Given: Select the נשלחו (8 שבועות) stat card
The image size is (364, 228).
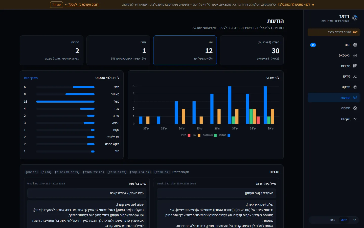Looking at the screenshot, I should pyautogui.click(x=252, y=50).
